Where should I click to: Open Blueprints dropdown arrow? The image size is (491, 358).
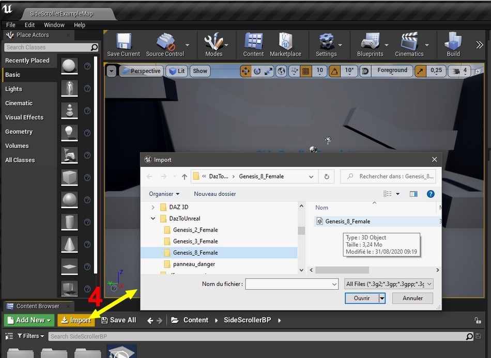(x=387, y=45)
